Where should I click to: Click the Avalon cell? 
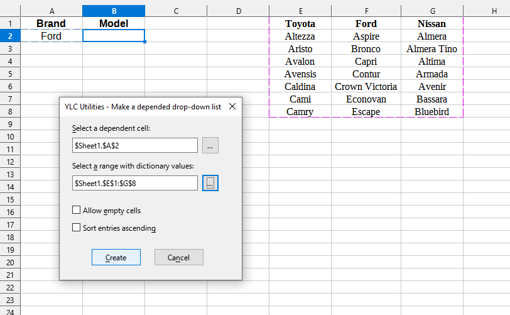tap(300, 61)
